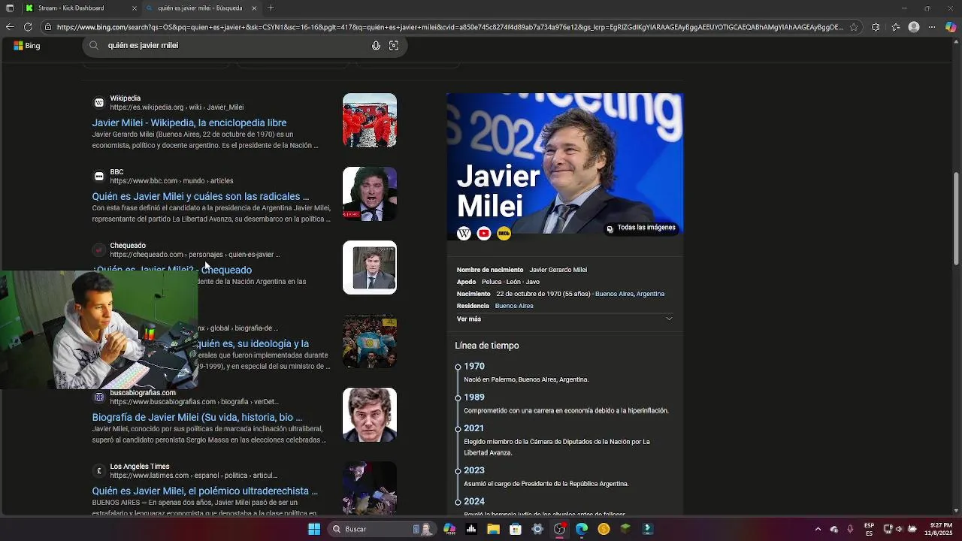
Task: Open OBS Studio from taskbar
Action: tap(560, 529)
